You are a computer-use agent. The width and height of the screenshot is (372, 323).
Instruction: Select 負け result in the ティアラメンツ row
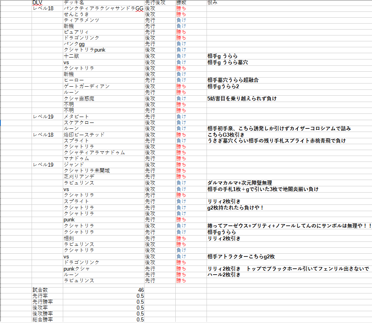pos(191,20)
